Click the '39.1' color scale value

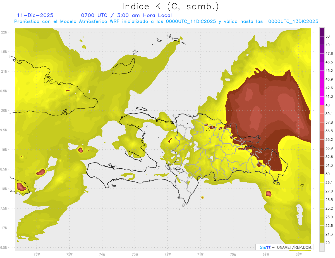[329, 114]
